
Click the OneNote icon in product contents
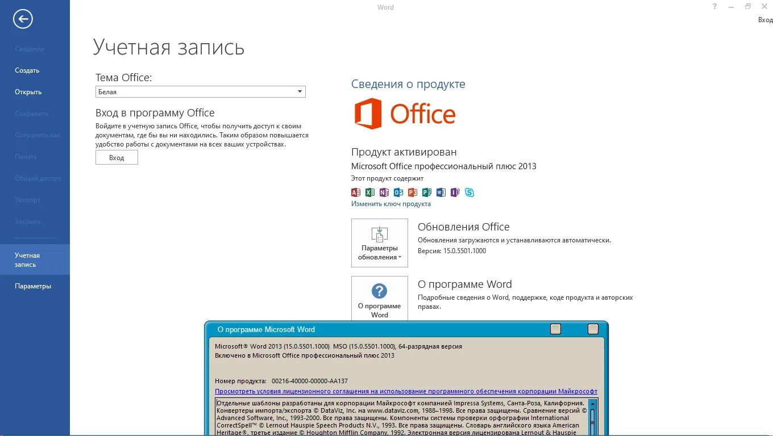(x=384, y=192)
